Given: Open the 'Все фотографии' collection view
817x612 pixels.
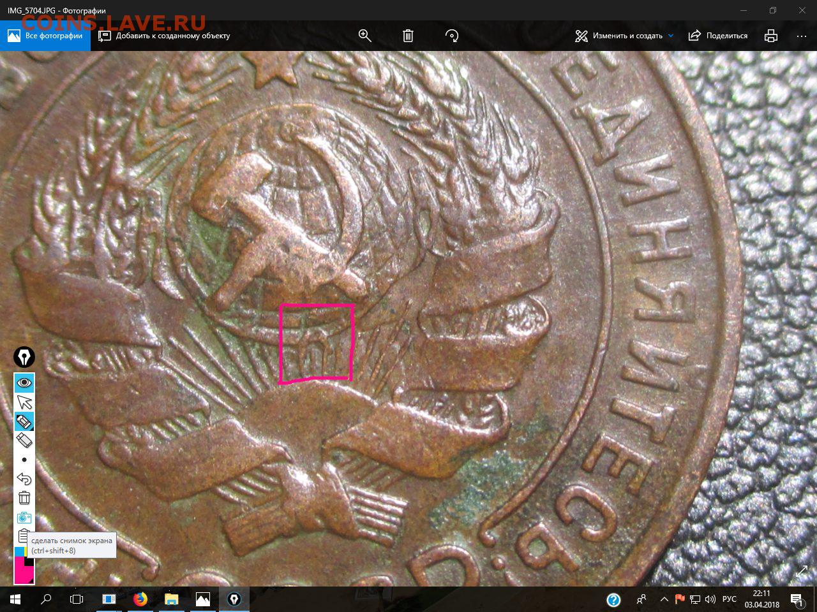Looking at the screenshot, I should point(45,36).
